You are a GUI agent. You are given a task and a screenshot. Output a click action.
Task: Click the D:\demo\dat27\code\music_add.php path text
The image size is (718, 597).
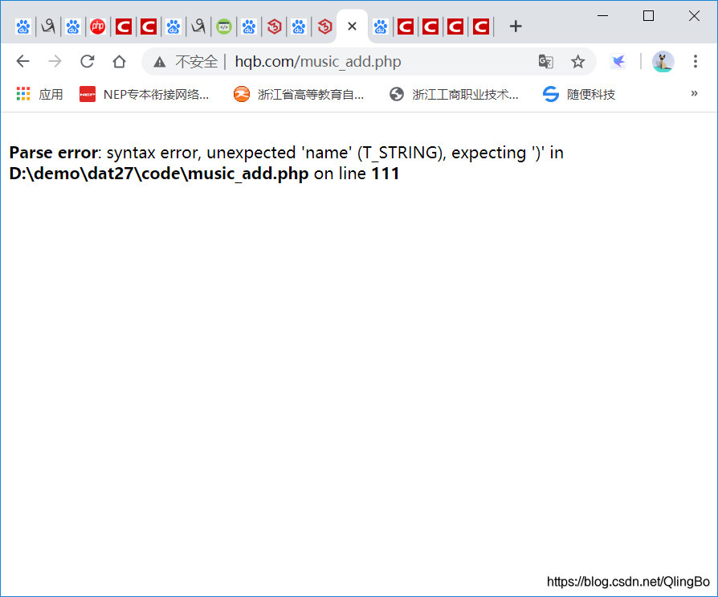[x=159, y=174]
